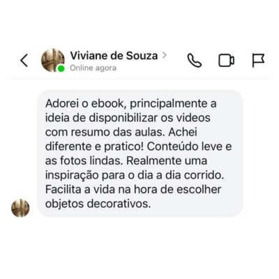Start a video call with Viviane
Viewport: 279px width, 279px height.
point(226,61)
